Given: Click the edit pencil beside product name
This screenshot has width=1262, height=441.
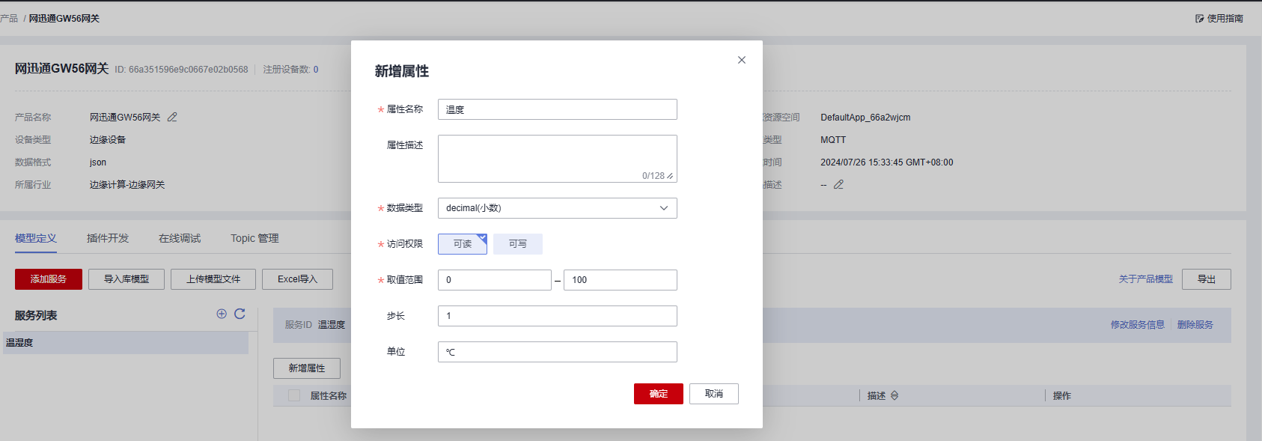Looking at the screenshot, I should pos(172,118).
